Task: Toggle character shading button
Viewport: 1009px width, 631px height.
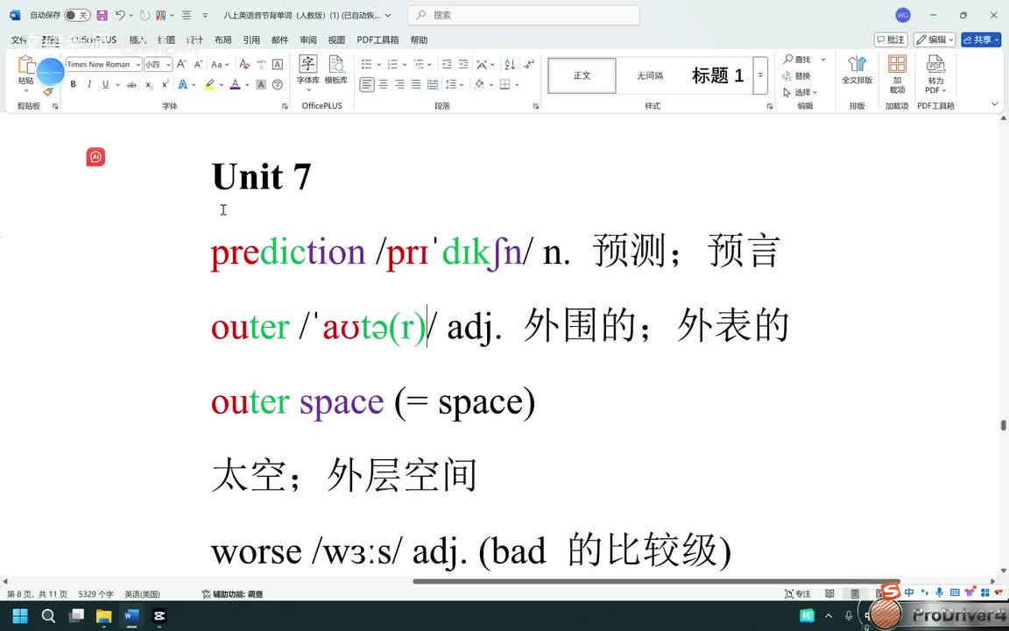Action: pos(261,84)
